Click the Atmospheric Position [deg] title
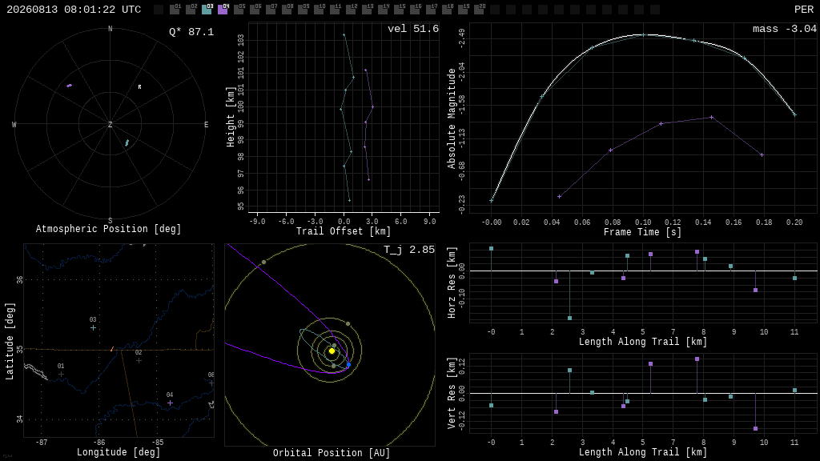Screen dimensions: 820x461 pyautogui.click(x=108, y=229)
